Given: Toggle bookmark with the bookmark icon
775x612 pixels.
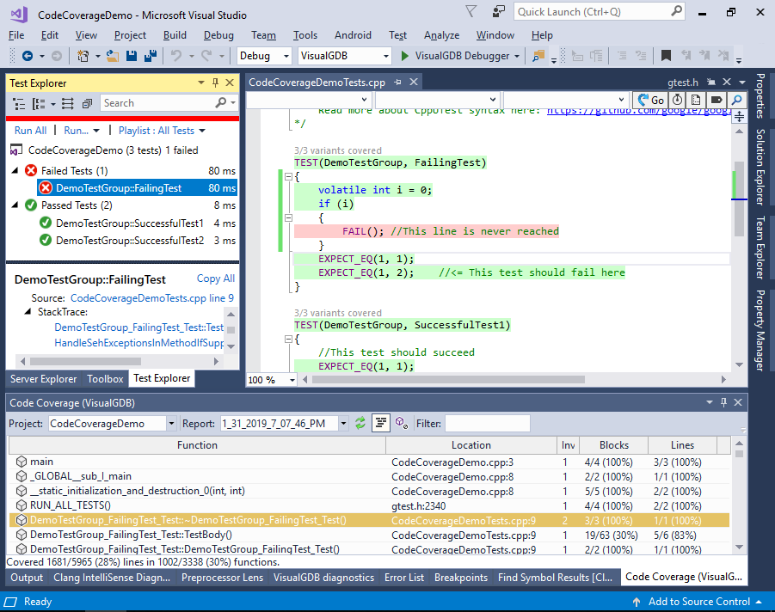Looking at the screenshot, I should [x=666, y=56].
